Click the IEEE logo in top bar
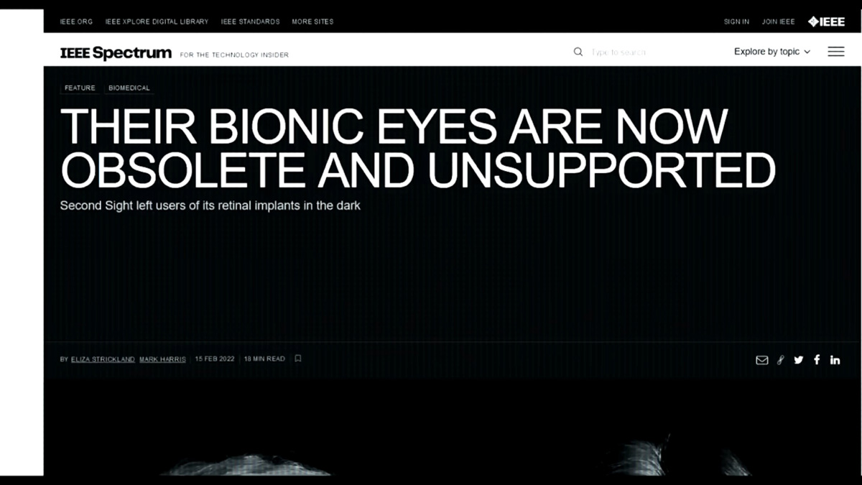Screen dimensions: 862x485 tap(826, 22)
